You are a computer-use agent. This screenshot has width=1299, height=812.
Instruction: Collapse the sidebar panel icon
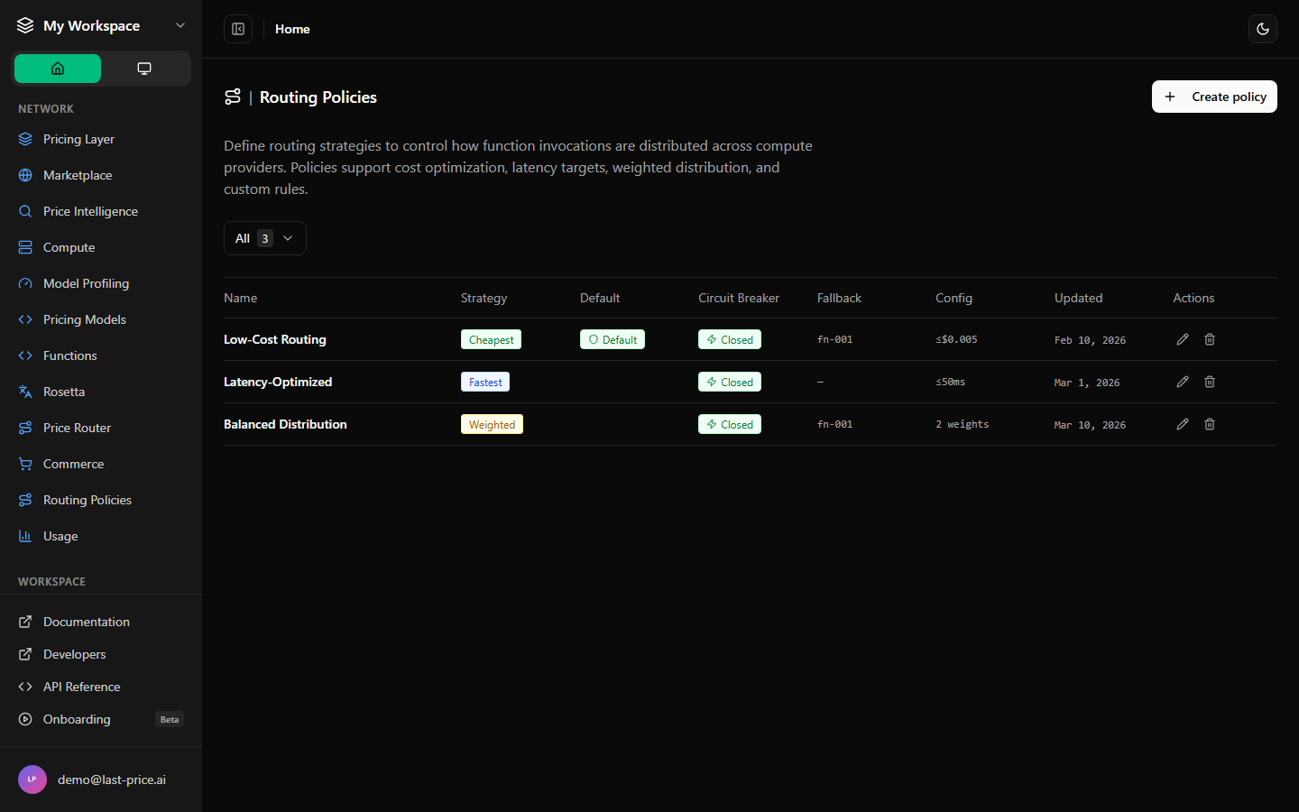click(238, 29)
